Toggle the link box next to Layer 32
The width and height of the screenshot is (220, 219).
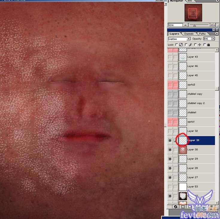175,131
